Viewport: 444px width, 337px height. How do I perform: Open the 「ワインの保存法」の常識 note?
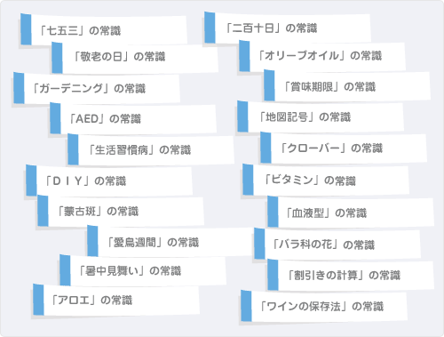point(324,306)
